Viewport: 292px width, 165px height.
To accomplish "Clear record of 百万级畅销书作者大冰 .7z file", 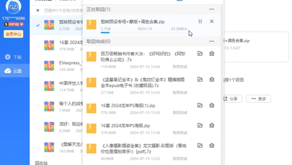I will coord(212,54).
